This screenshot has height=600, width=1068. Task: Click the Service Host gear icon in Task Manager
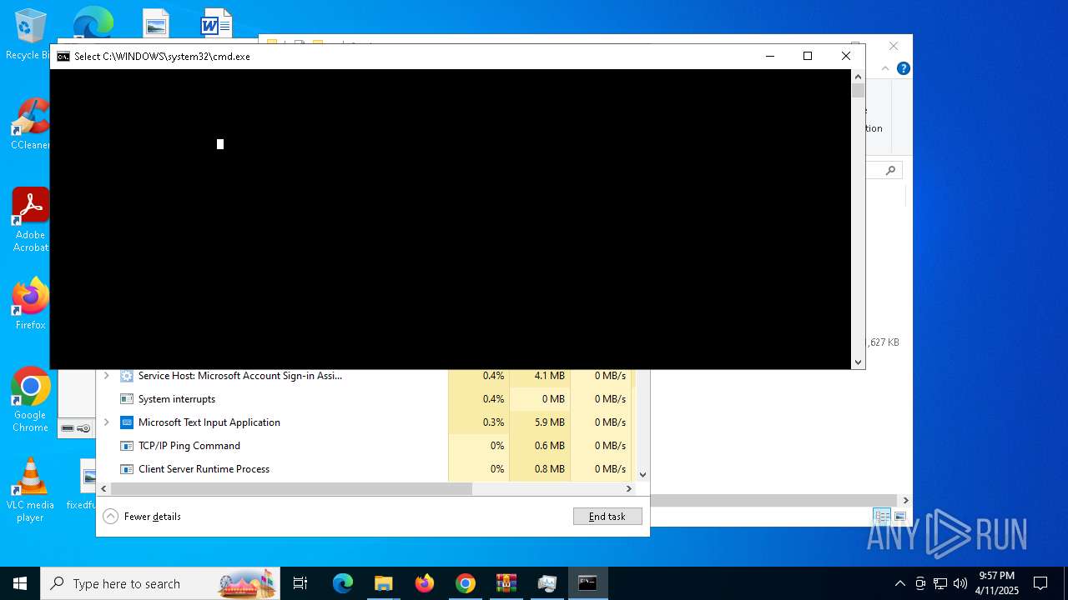127,376
